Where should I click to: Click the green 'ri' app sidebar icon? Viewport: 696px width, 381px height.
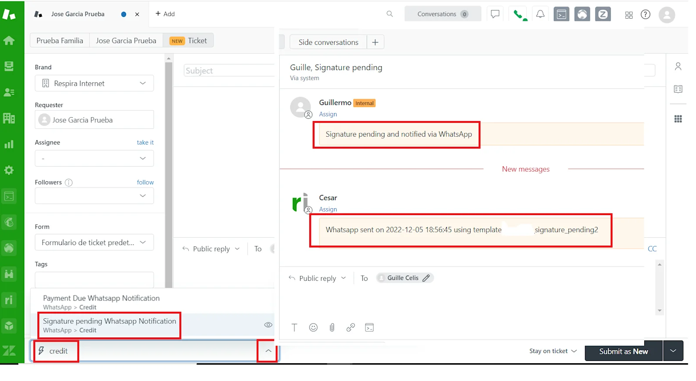pos(9,300)
